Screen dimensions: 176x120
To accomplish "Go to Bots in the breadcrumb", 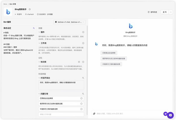I will [5, 4].
